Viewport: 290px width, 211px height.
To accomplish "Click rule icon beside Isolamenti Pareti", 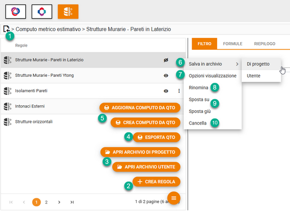I will click(x=8, y=91).
